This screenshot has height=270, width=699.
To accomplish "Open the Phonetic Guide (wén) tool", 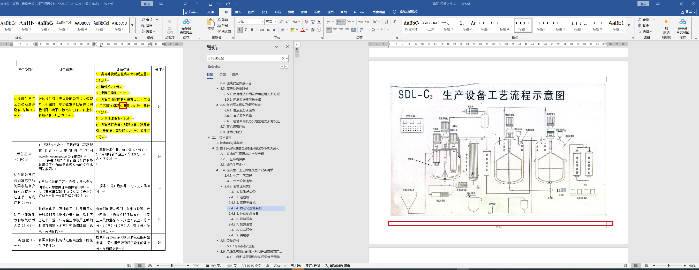I will (313, 22).
